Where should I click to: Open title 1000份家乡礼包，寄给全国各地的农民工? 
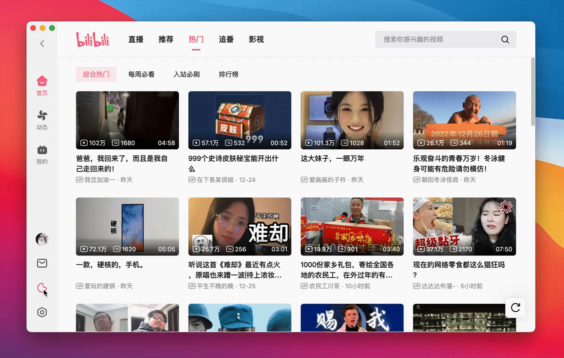(x=347, y=270)
